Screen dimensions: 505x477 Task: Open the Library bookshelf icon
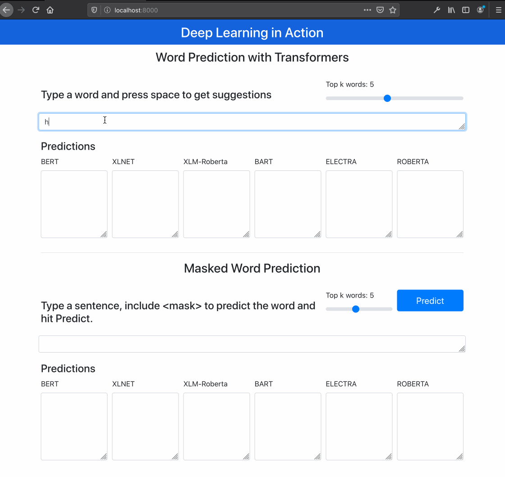(x=451, y=10)
